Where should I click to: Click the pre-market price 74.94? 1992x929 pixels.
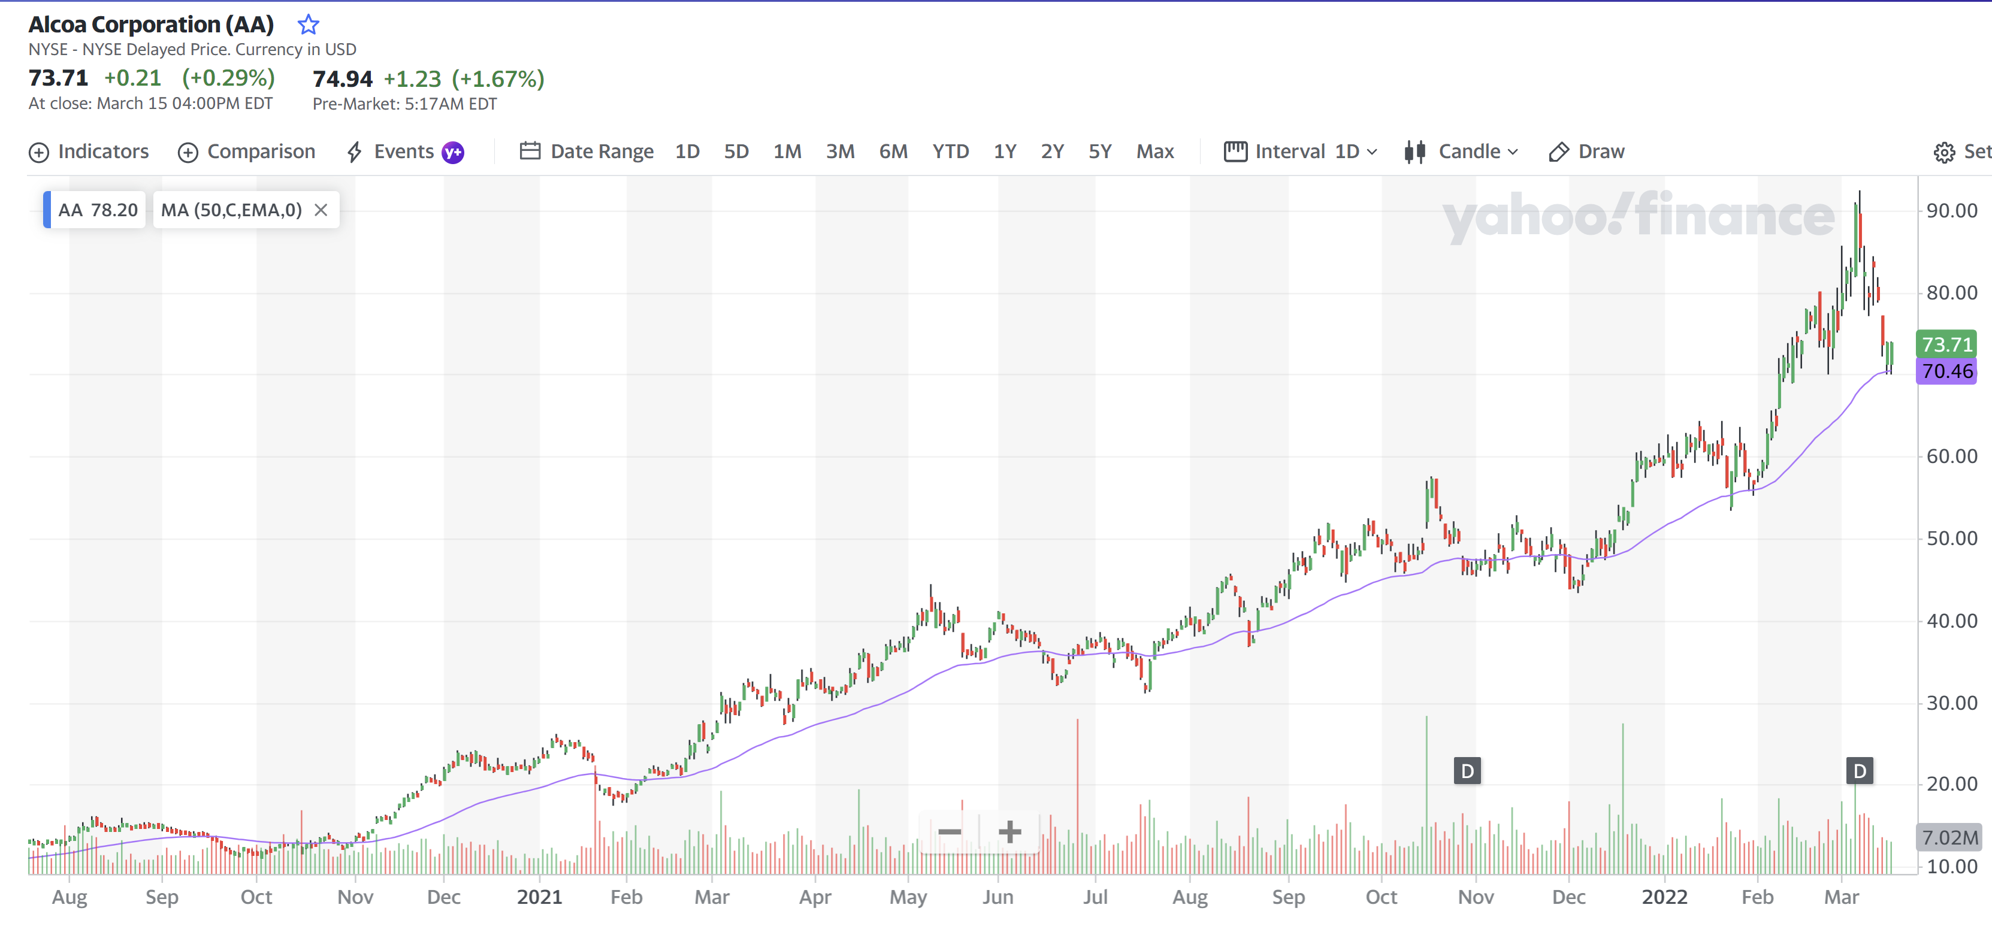(342, 79)
